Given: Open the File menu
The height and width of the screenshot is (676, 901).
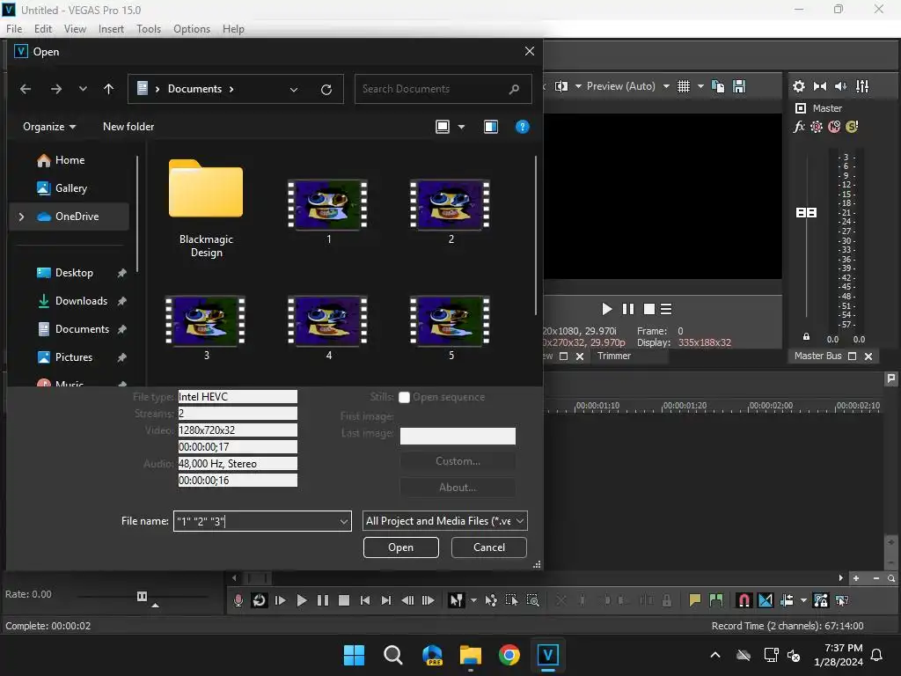Looking at the screenshot, I should point(14,29).
